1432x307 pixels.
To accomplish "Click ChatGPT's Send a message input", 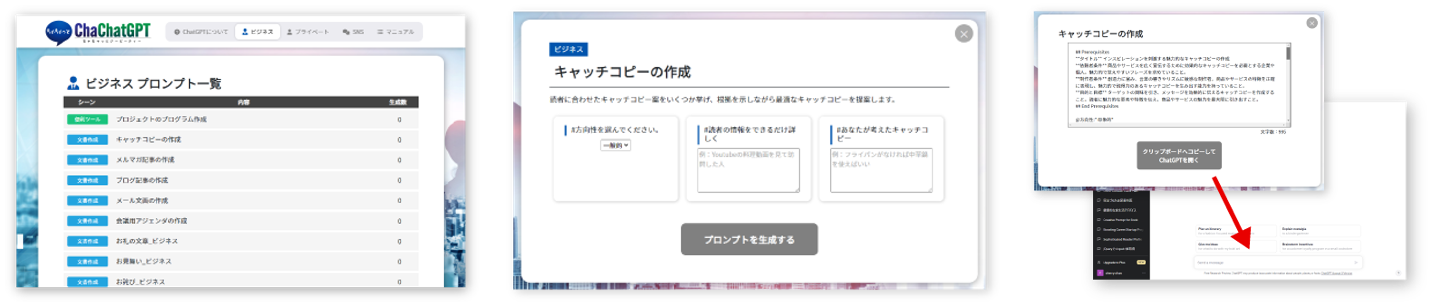I will click(1278, 262).
